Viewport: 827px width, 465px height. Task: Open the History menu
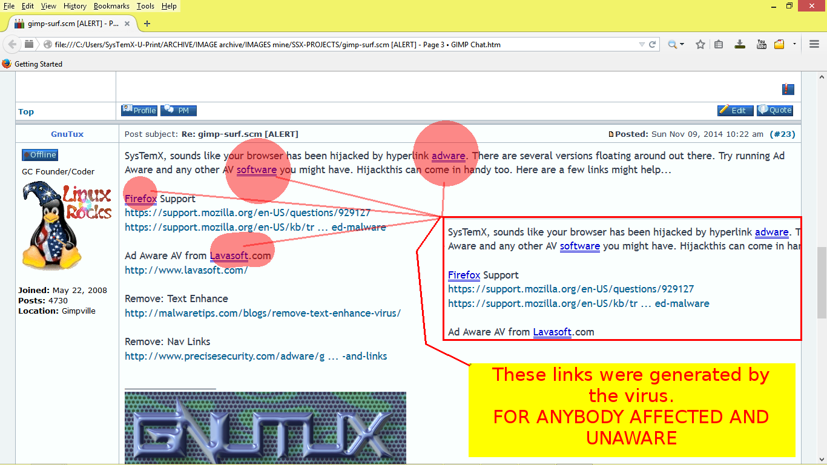coord(74,6)
